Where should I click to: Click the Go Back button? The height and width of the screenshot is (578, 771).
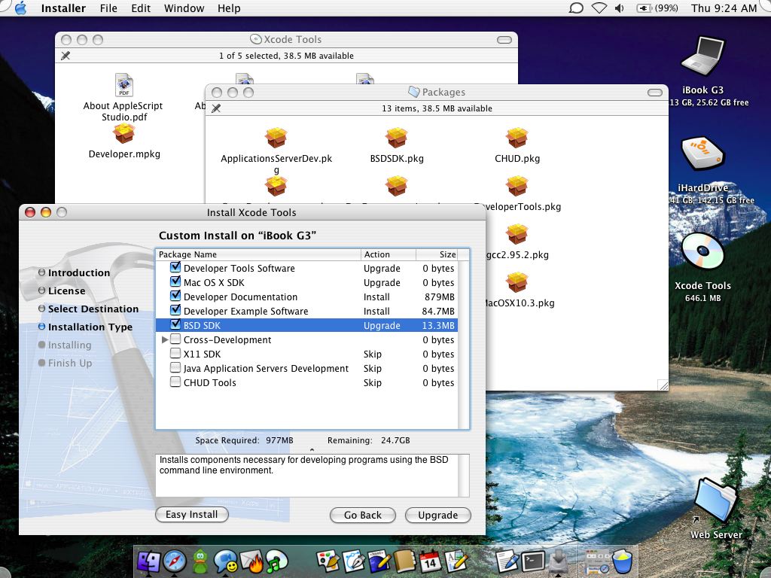pyautogui.click(x=363, y=516)
